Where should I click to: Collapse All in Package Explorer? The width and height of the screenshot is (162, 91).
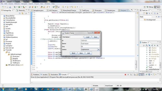pyautogui.click(x=20, y=13)
